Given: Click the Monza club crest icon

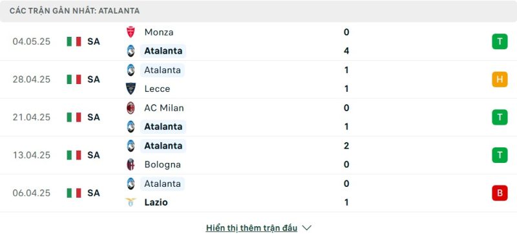Looking at the screenshot, I should (x=131, y=32).
